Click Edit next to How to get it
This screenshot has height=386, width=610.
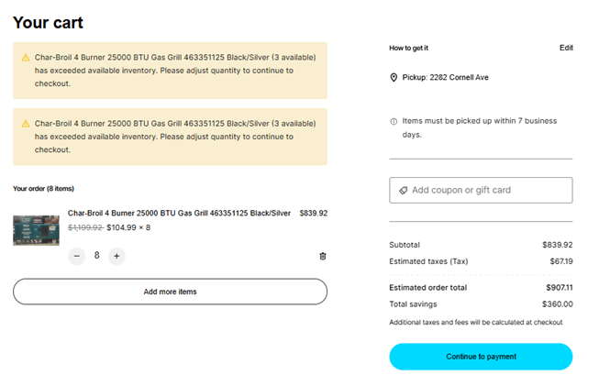pos(566,48)
